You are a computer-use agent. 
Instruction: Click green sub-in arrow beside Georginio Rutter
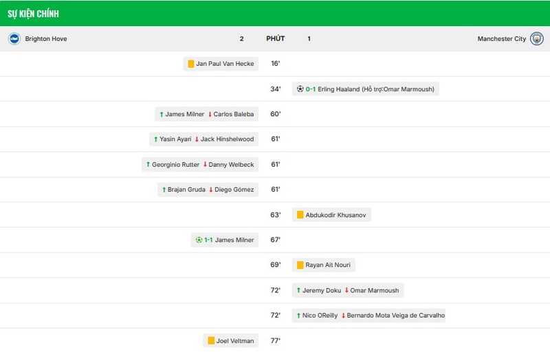[148, 164]
